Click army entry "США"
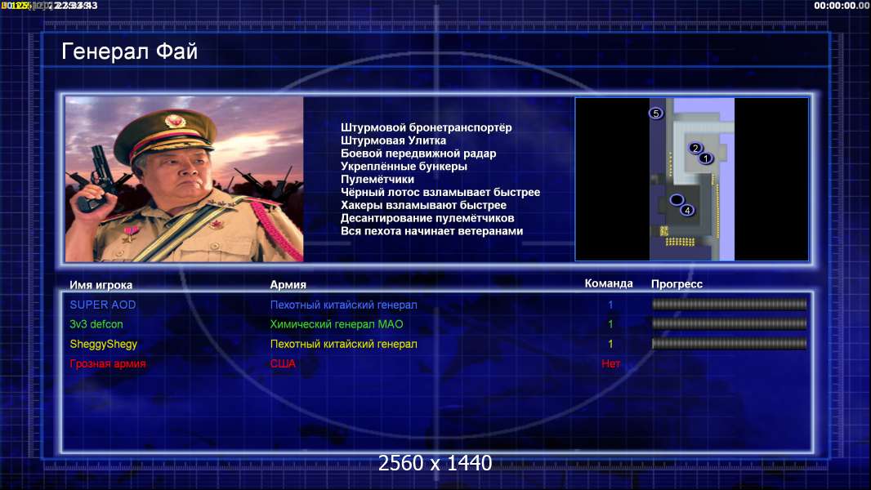Viewport: 871px width, 490px height. [x=283, y=363]
